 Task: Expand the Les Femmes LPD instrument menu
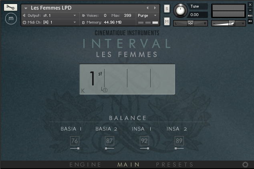26,8
